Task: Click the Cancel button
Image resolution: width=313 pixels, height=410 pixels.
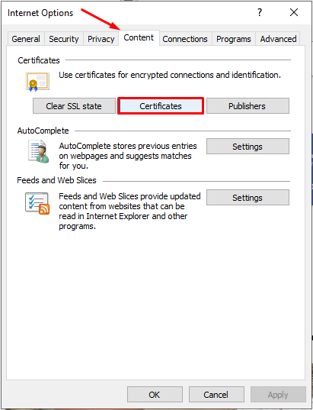Action: point(216,394)
